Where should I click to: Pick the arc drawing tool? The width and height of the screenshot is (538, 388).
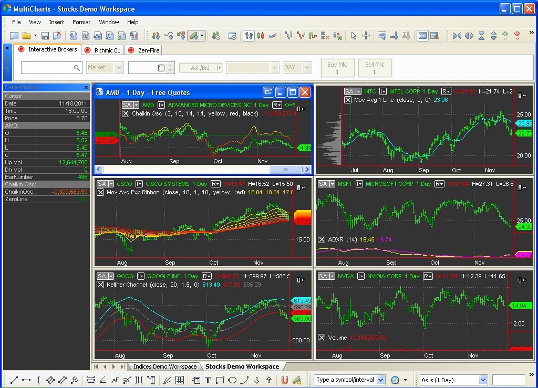(244, 380)
